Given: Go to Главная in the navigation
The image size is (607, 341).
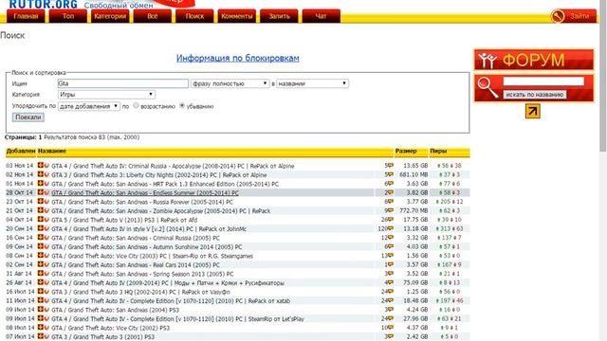Looking at the screenshot, I should pyautogui.click(x=26, y=16).
